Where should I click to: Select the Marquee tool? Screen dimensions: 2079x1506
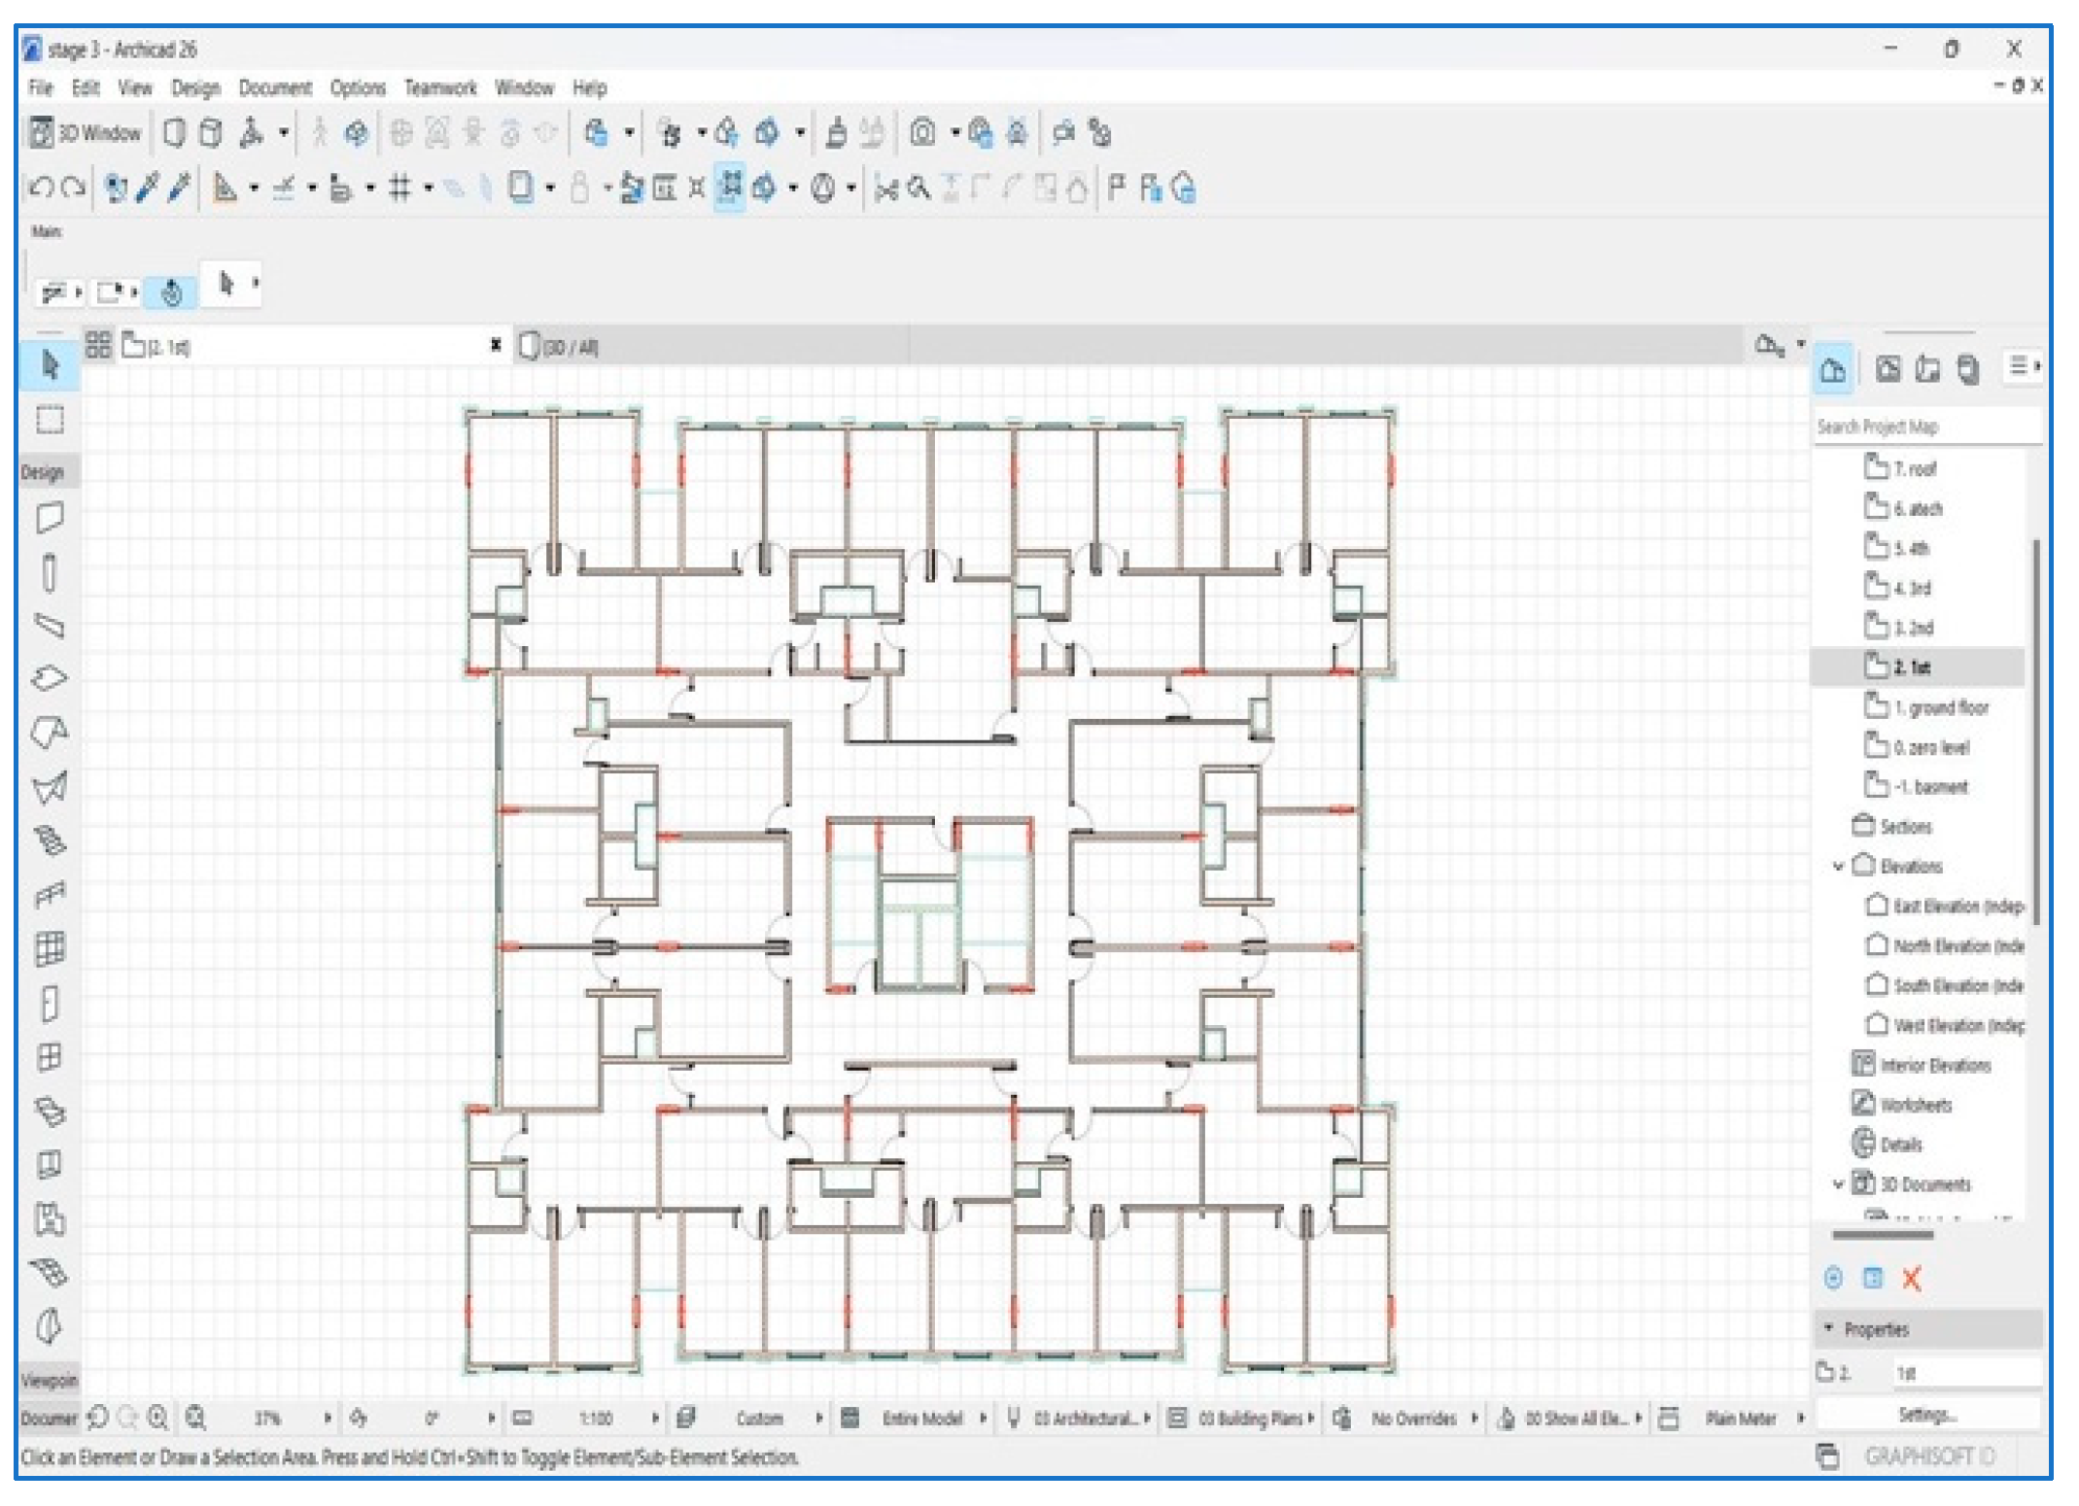50,420
